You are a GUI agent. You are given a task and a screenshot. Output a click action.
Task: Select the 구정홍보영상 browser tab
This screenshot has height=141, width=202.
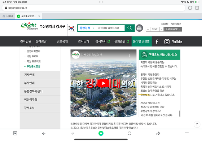tap(28, 16)
